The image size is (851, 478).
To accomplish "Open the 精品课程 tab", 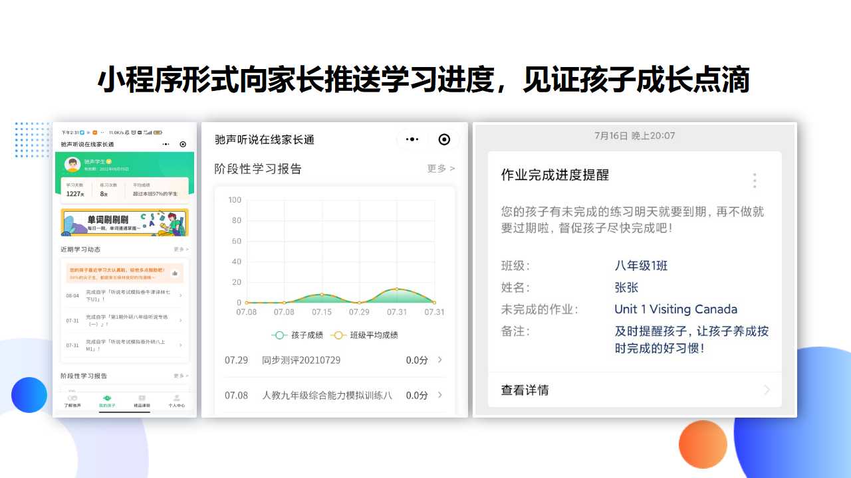I will [x=142, y=401].
